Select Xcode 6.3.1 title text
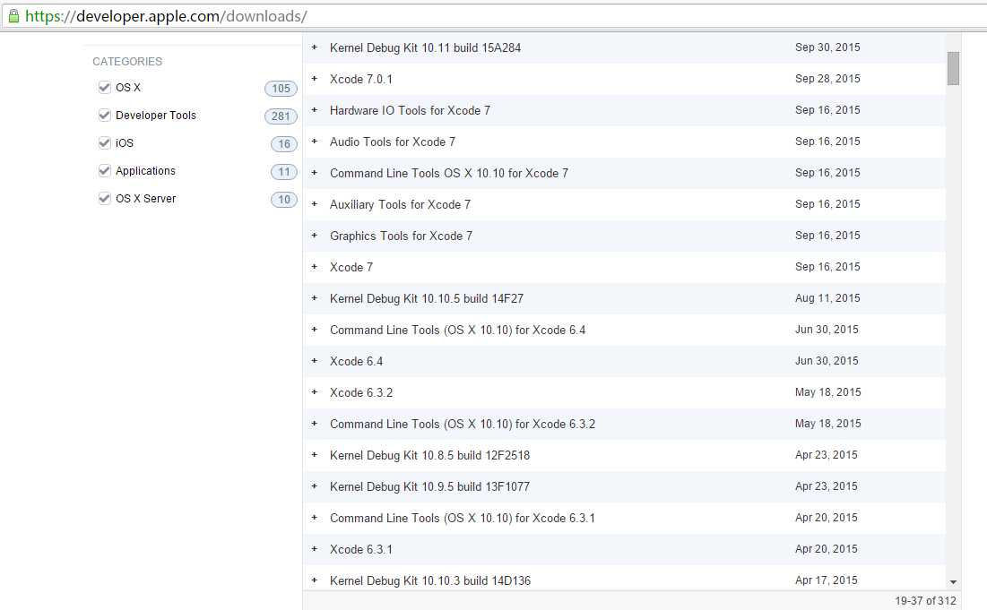The width and height of the screenshot is (987, 610). tap(361, 550)
